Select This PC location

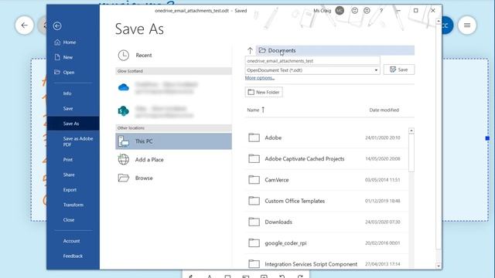click(x=173, y=141)
